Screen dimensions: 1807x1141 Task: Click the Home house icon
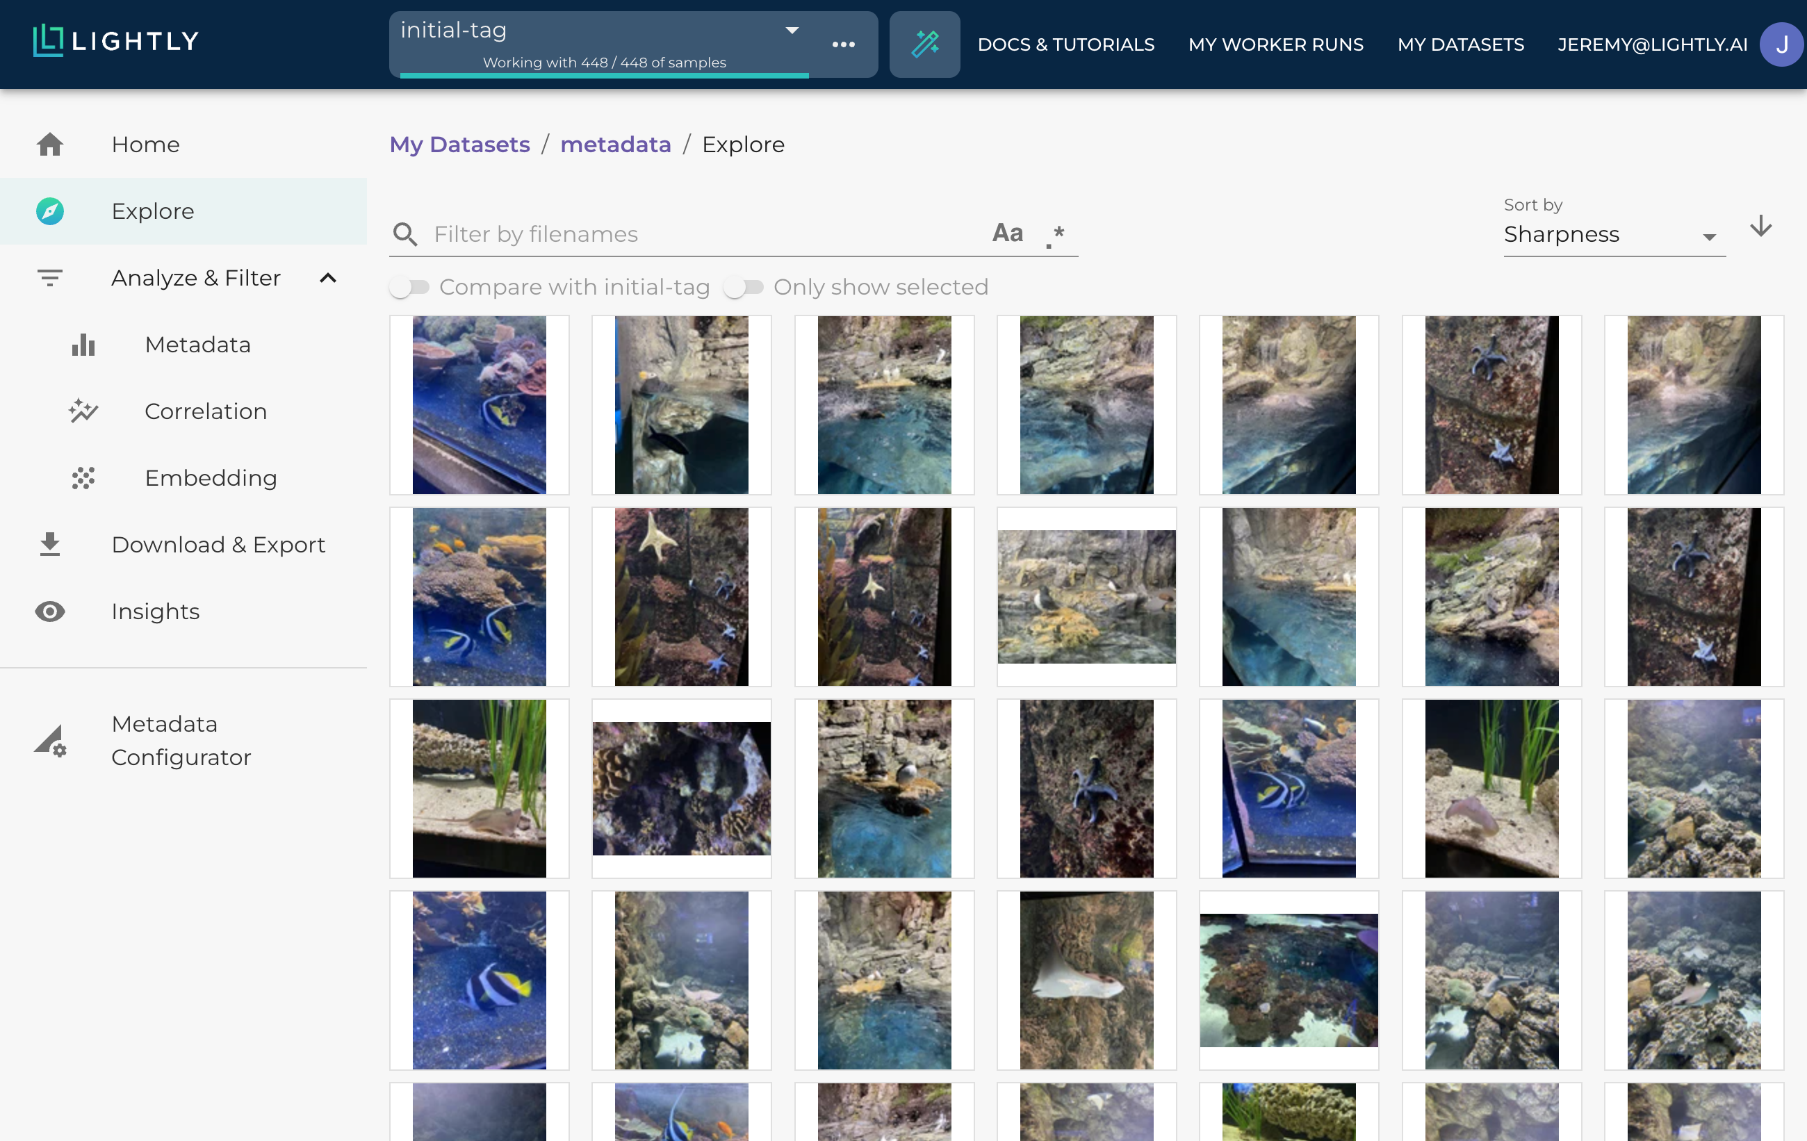point(50,144)
